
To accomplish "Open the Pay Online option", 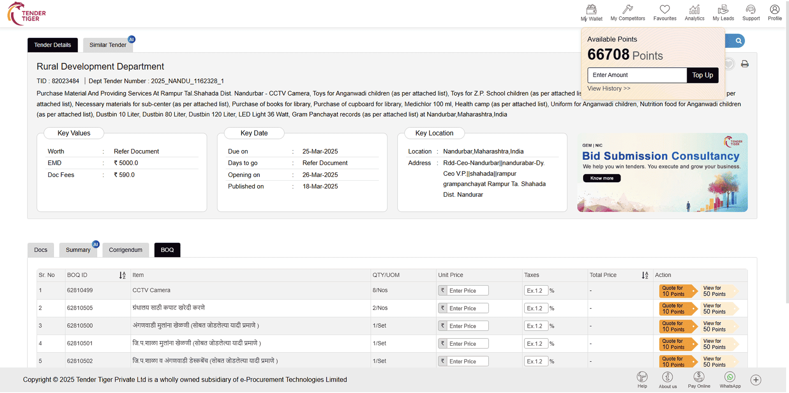I will tap(699, 378).
